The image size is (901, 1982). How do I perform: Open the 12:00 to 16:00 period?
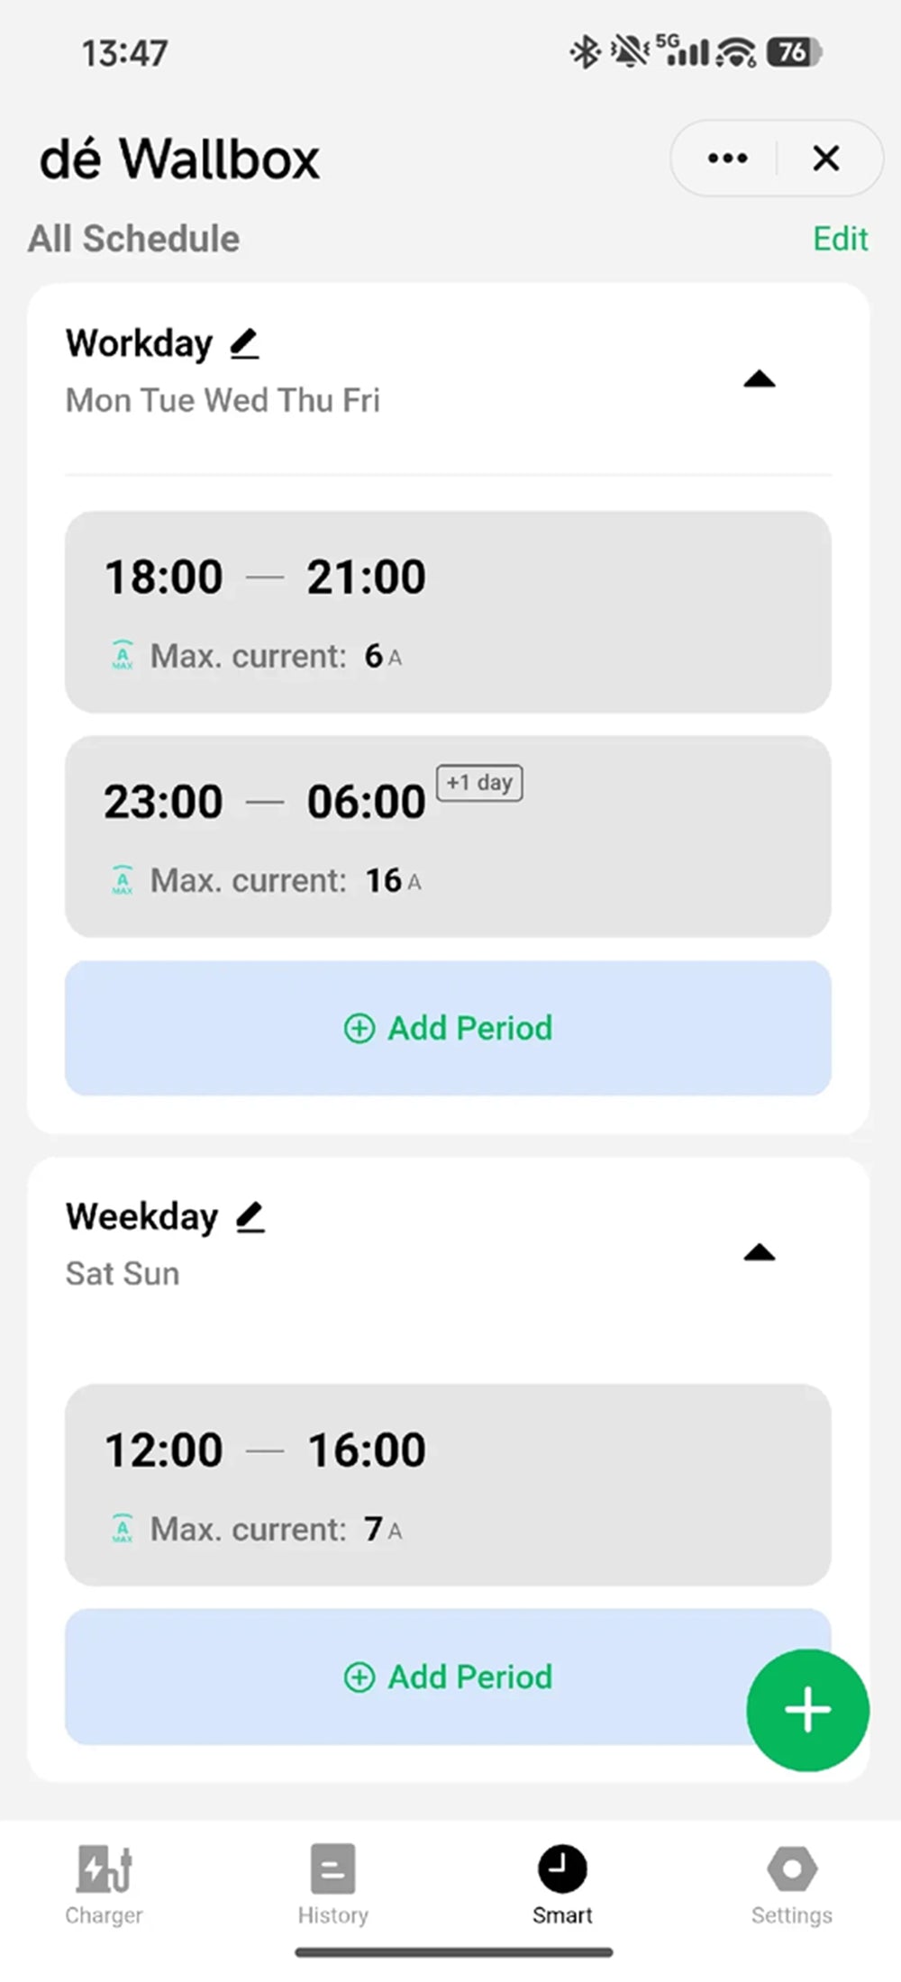click(448, 1485)
